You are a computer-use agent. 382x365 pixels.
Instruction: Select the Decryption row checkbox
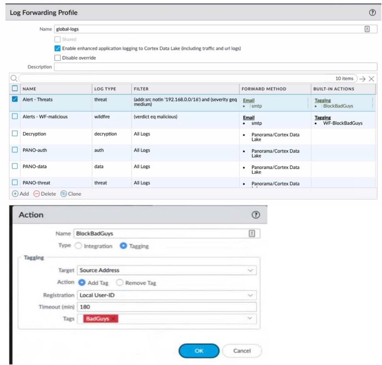coord(15,134)
